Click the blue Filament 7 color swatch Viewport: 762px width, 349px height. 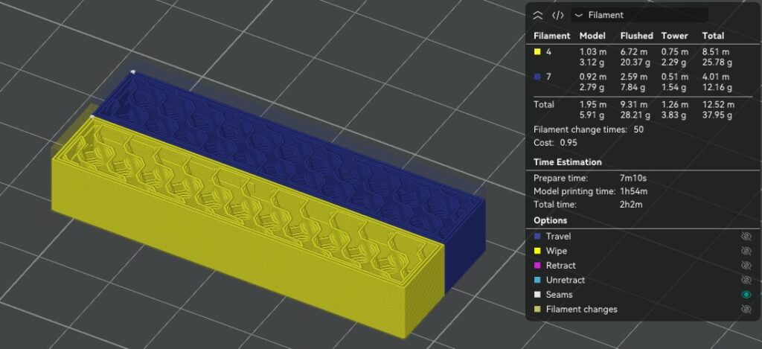tap(537, 77)
